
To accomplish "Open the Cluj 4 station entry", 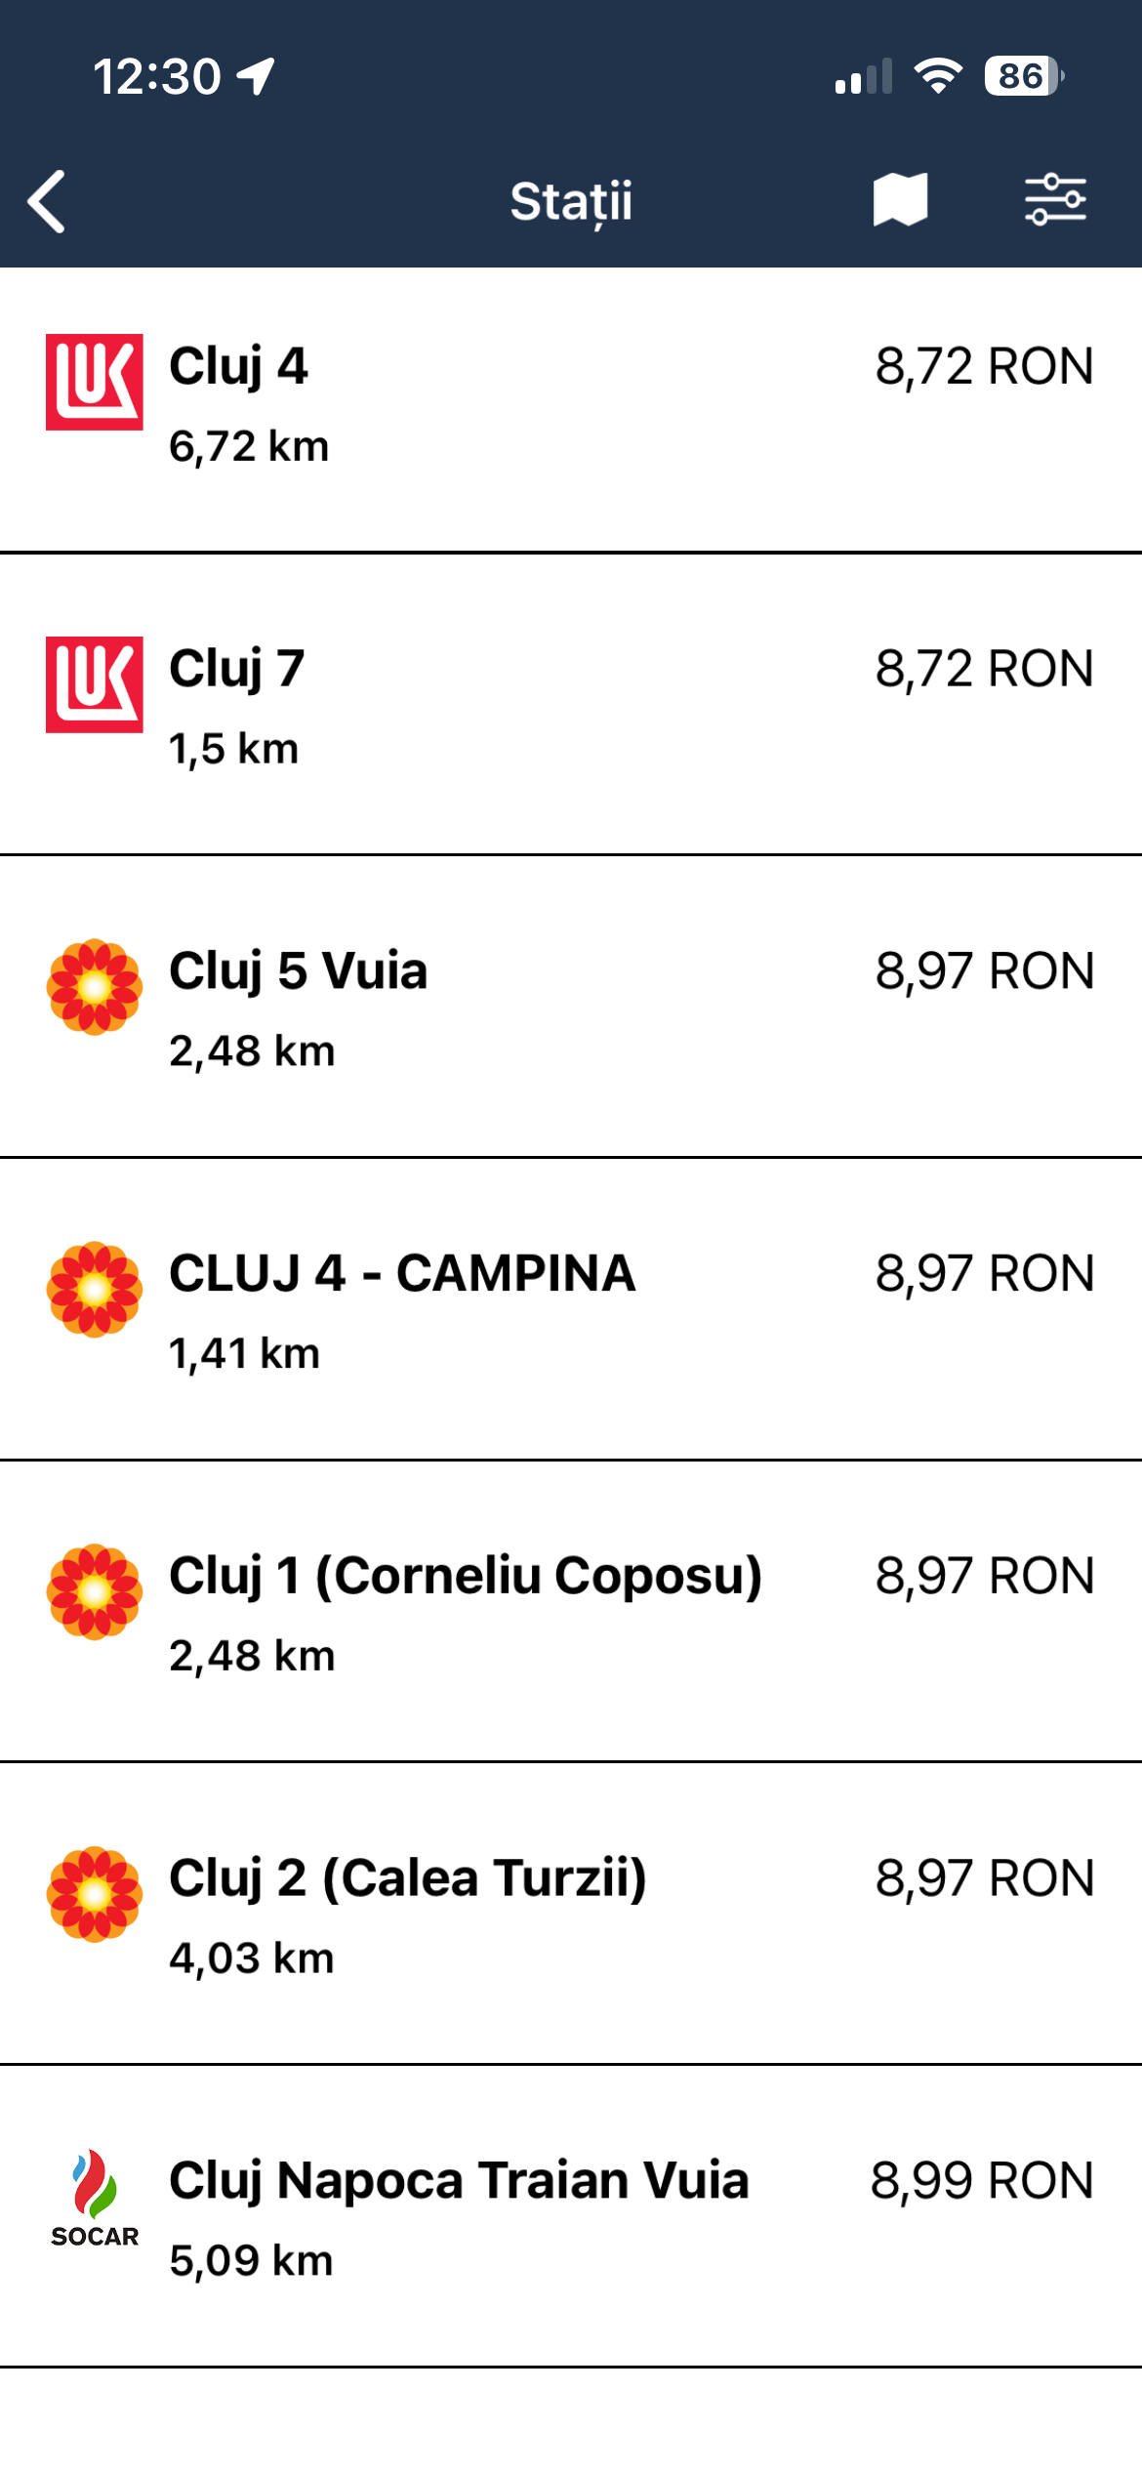I will coord(239,367).
